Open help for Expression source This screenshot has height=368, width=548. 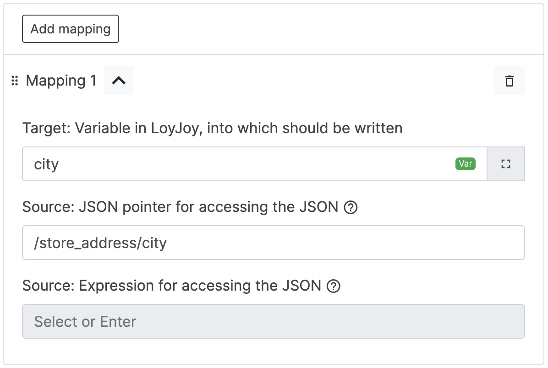[334, 287]
